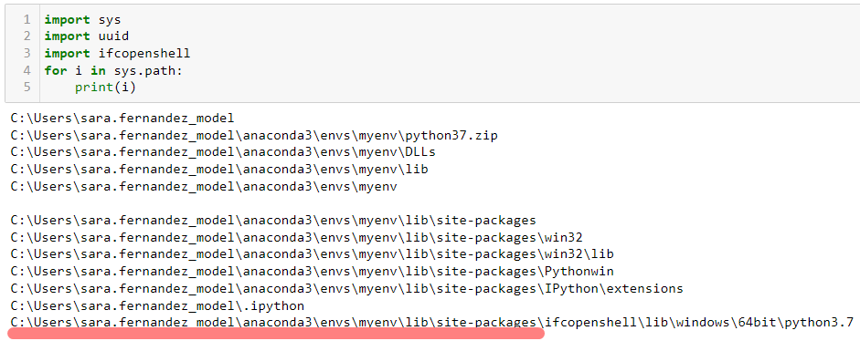The height and width of the screenshot is (341, 860).
Task: Click the 'print(i)' code line
Action: [105, 87]
